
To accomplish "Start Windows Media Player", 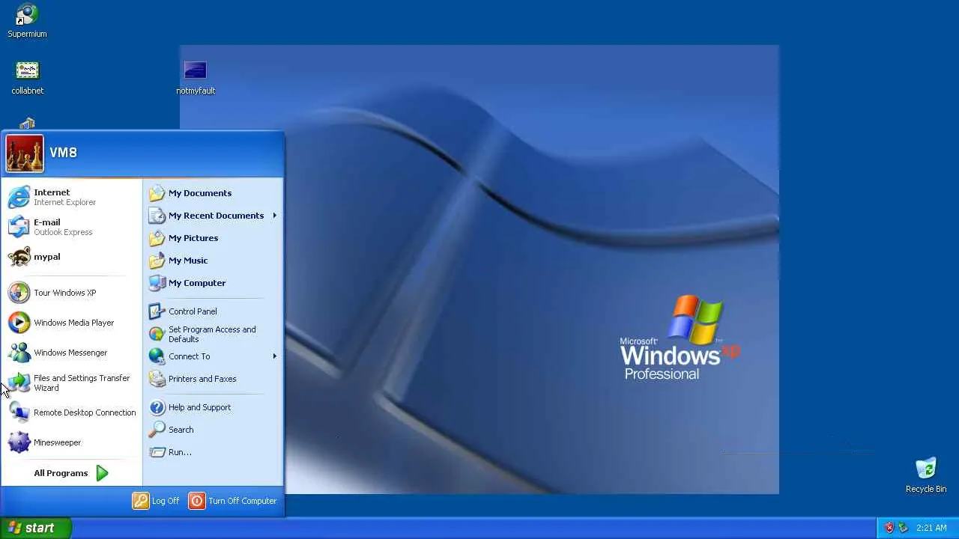I will coord(71,323).
